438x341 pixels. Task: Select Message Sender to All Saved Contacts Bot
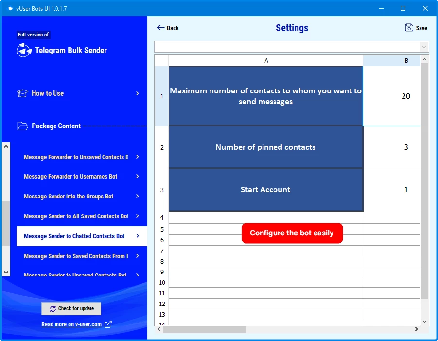82,216
